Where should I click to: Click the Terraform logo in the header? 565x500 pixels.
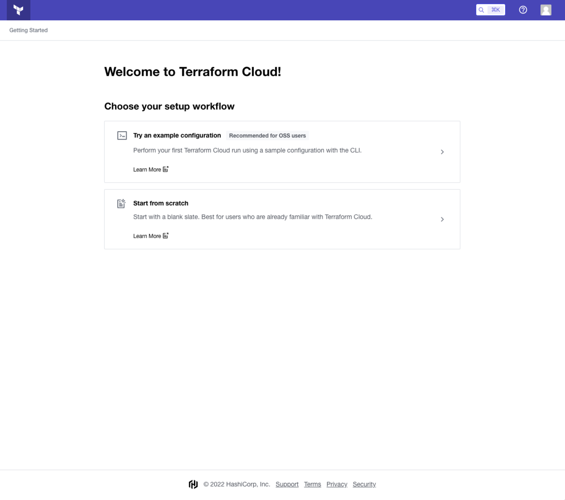click(18, 10)
